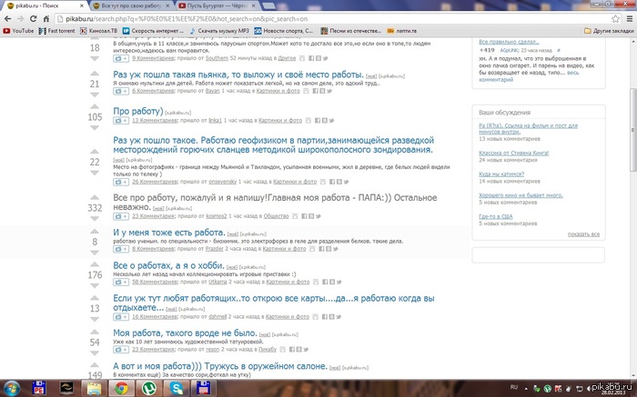Click the Windows Start button

[x=12, y=388]
